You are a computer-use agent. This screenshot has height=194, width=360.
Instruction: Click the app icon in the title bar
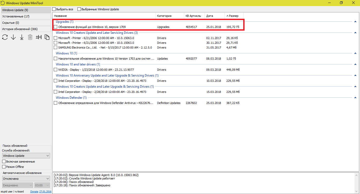coord(3,3)
